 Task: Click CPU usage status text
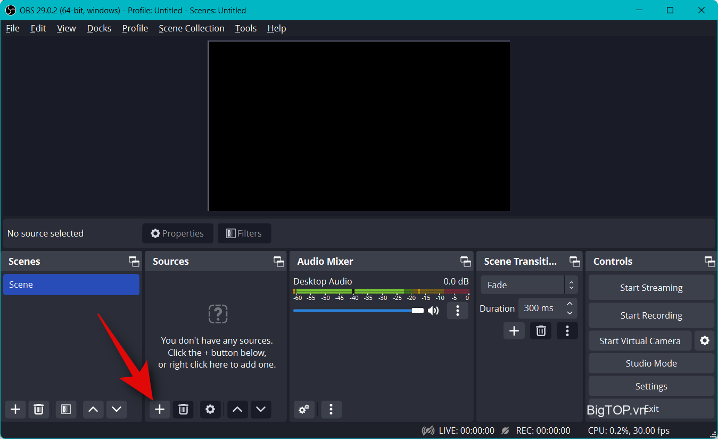pos(629,430)
